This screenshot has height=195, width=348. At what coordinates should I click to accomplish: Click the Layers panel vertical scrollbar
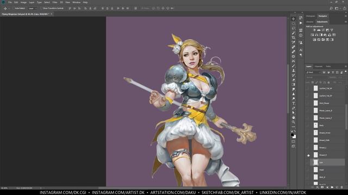pos(346,116)
